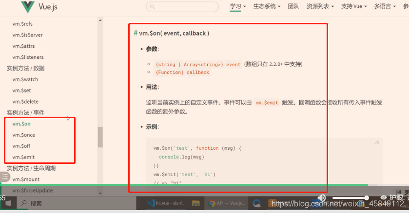Adjust the player volume slider
The image size is (409, 213).
click(350, 198)
